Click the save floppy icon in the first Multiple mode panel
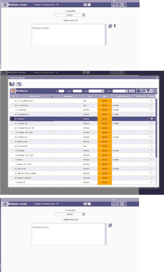The image size is (164, 272). 114,5
